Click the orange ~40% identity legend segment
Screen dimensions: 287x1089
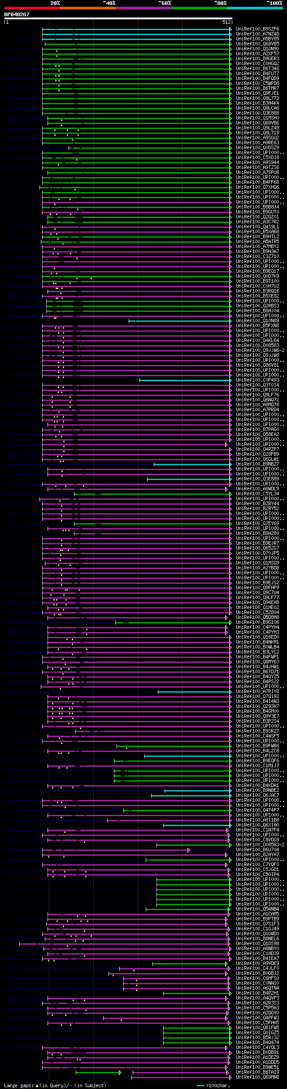tap(88, 8)
